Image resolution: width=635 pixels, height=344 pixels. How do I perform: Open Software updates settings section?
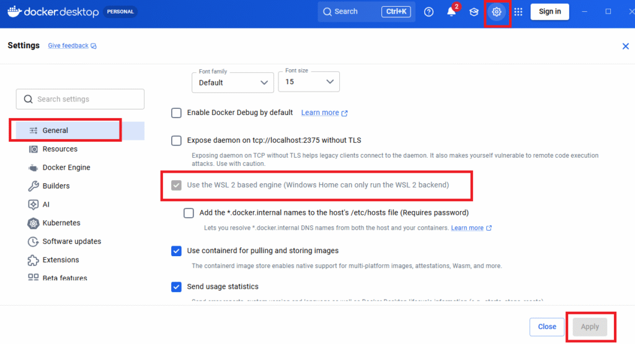tap(80, 241)
